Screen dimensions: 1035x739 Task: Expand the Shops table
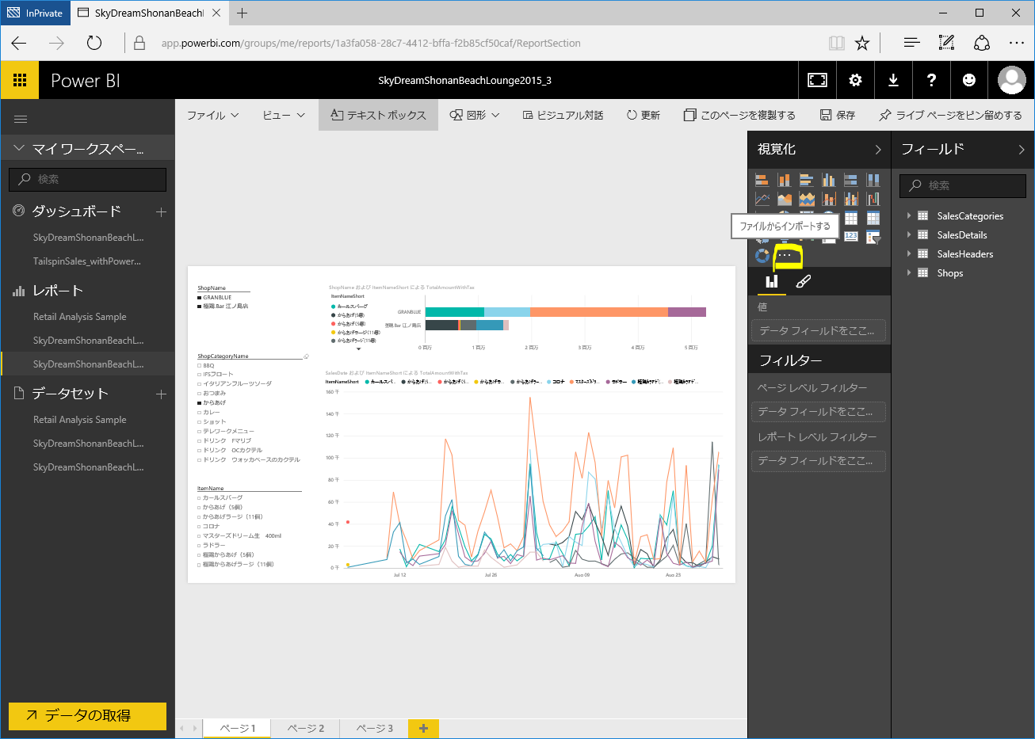pos(909,272)
